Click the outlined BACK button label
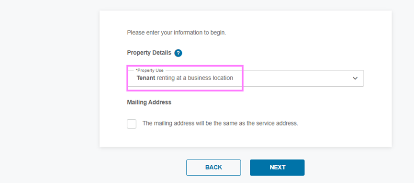The height and width of the screenshot is (183, 414). (213, 167)
